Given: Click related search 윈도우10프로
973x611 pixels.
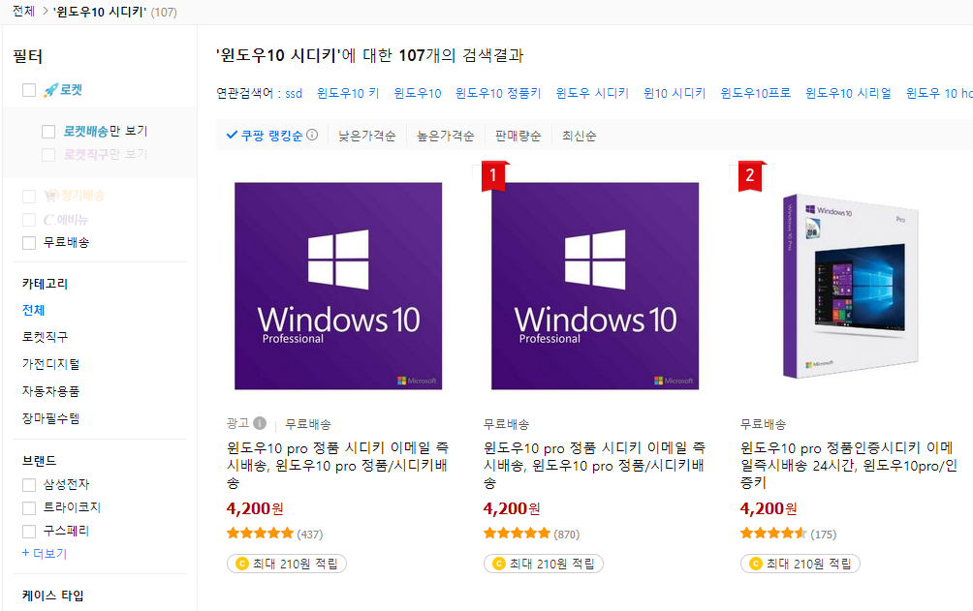Looking at the screenshot, I should (755, 93).
